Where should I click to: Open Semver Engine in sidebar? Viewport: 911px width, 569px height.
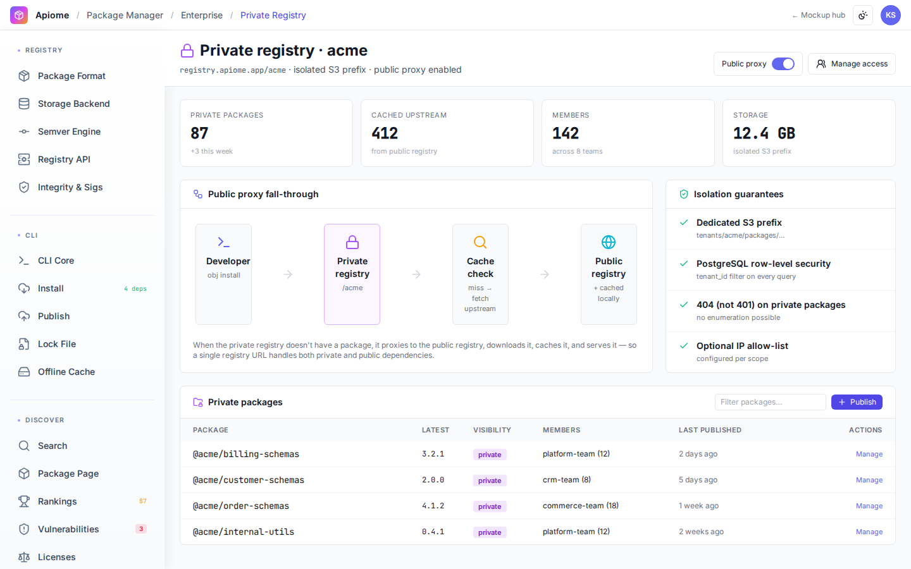click(x=82, y=132)
